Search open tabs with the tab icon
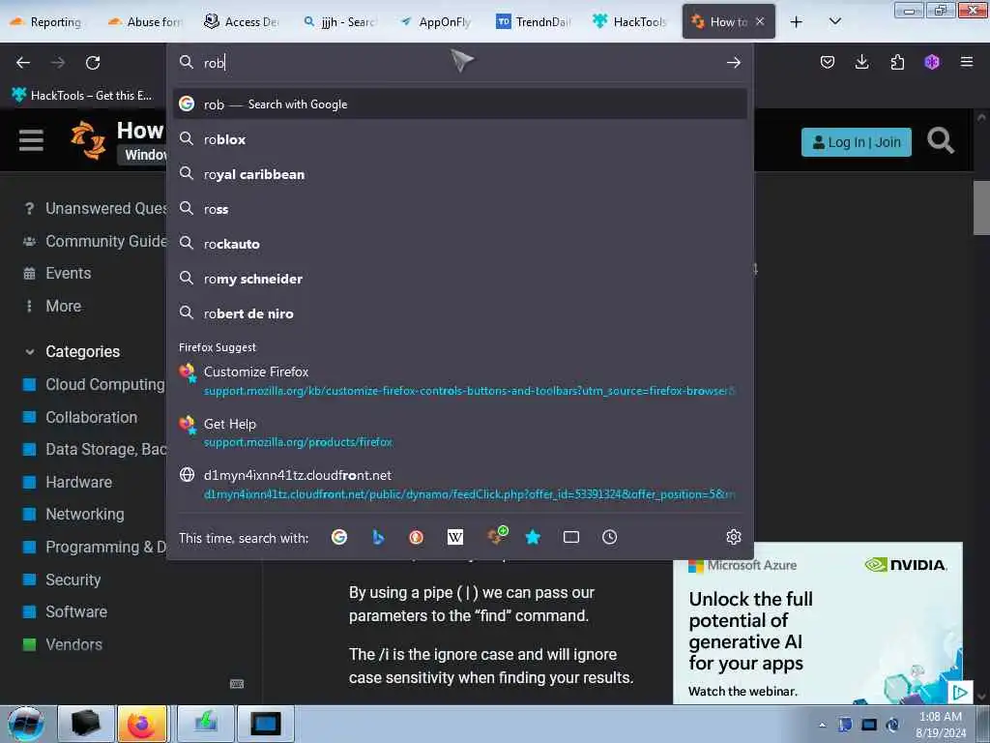990x743 pixels. (570, 537)
